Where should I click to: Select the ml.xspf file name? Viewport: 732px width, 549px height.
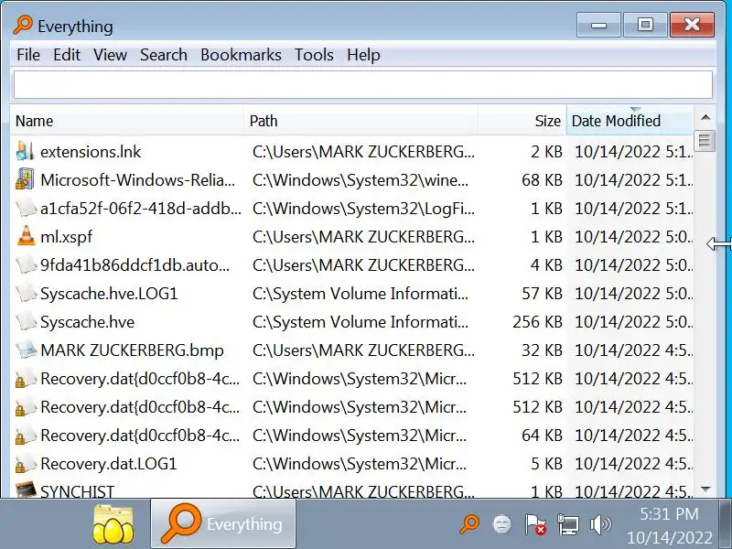coord(66,237)
